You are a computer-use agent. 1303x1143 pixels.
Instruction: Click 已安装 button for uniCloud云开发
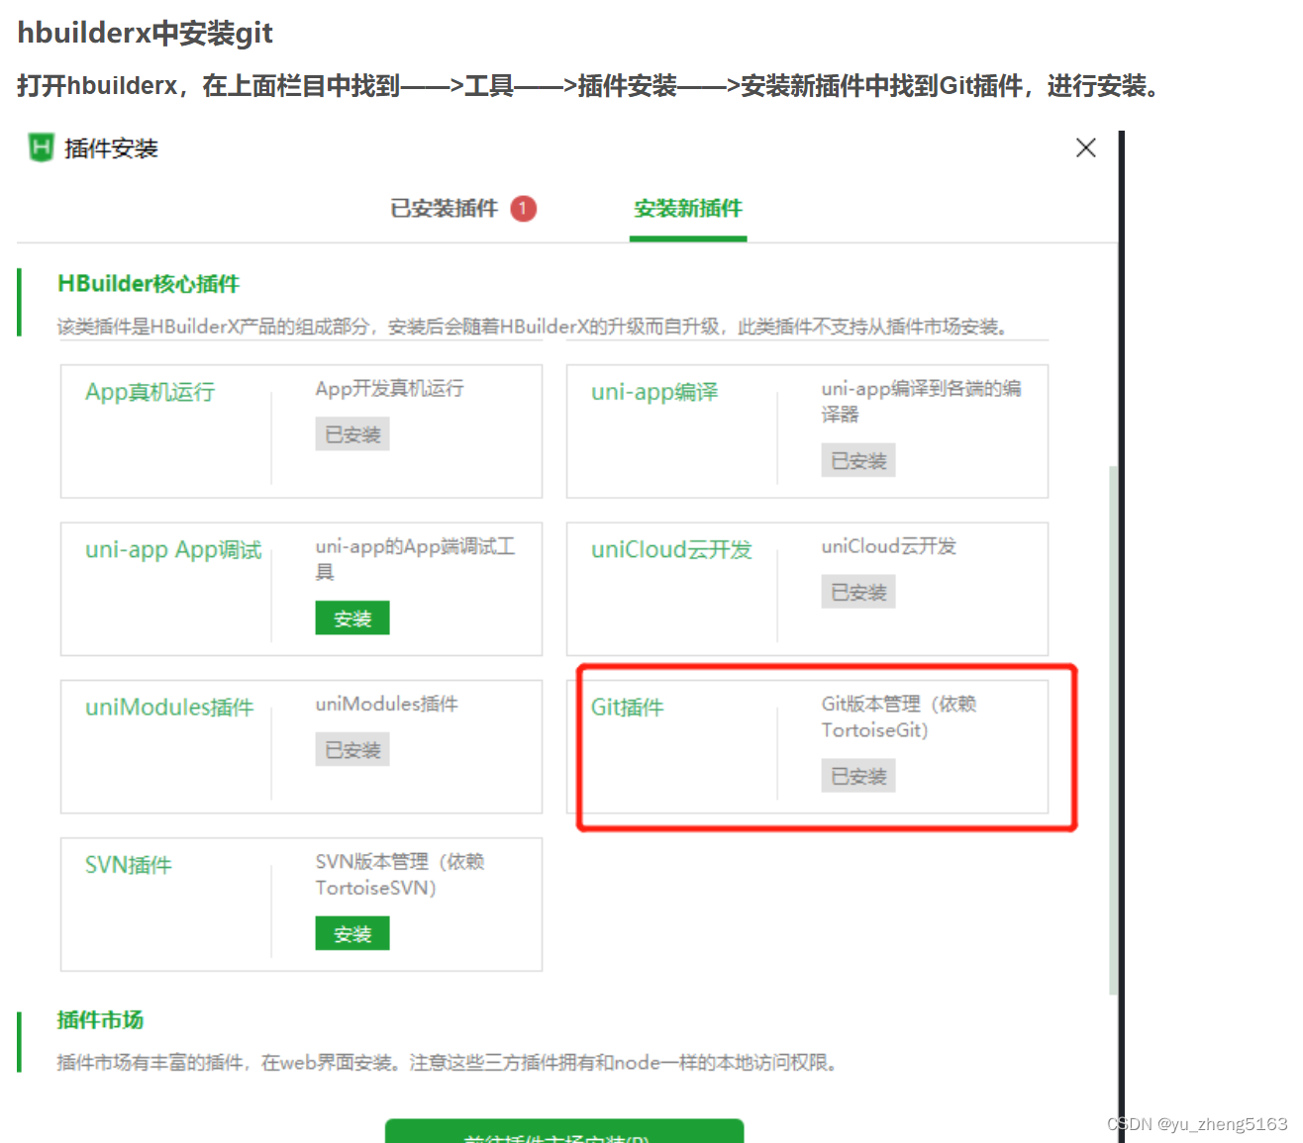click(x=858, y=592)
